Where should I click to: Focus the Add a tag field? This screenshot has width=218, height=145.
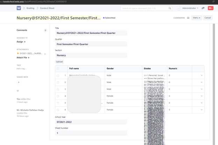[22, 69]
